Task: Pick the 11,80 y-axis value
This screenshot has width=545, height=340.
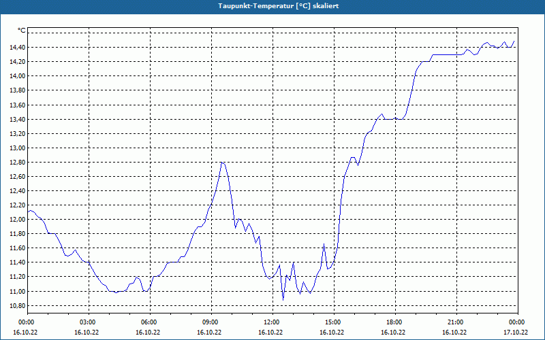Action: click(18, 234)
